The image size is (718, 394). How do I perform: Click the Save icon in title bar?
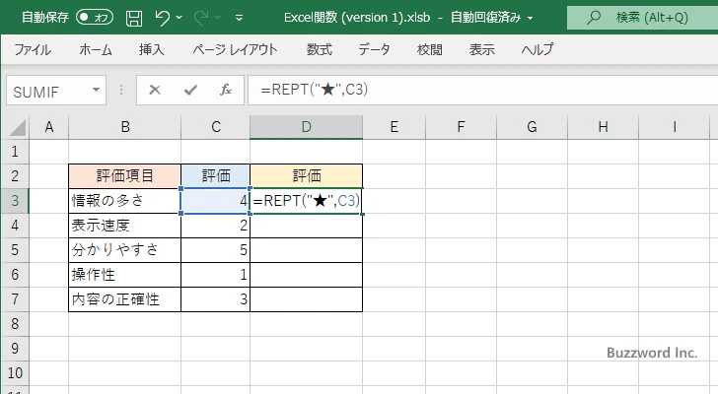pos(134,19)
